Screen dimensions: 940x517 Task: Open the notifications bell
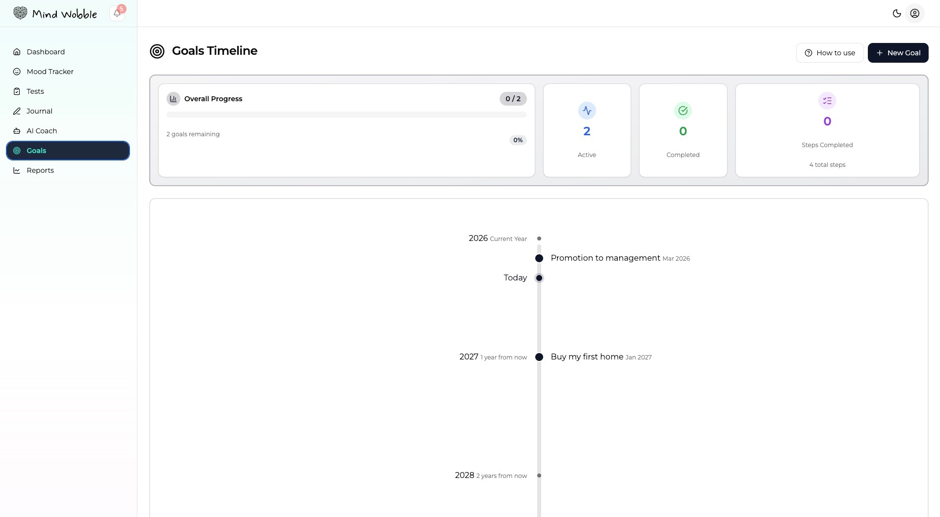[117, 13]
